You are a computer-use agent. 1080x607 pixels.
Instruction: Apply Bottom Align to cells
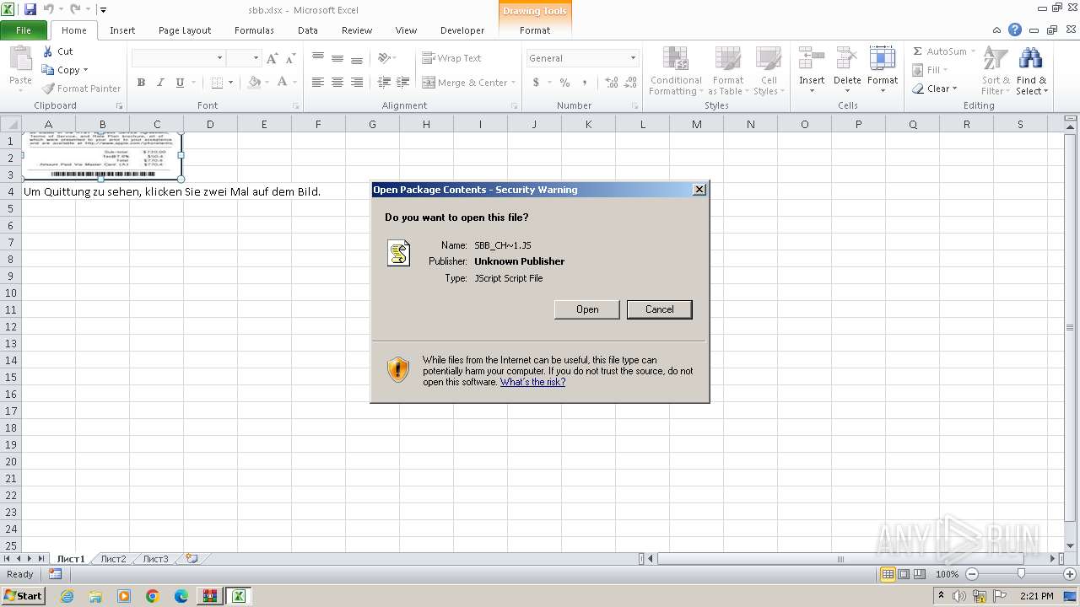(x=357, y=58)
